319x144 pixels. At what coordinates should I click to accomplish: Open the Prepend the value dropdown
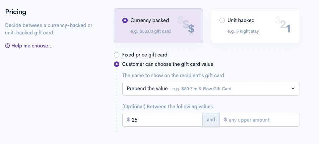tap(211, 89)
